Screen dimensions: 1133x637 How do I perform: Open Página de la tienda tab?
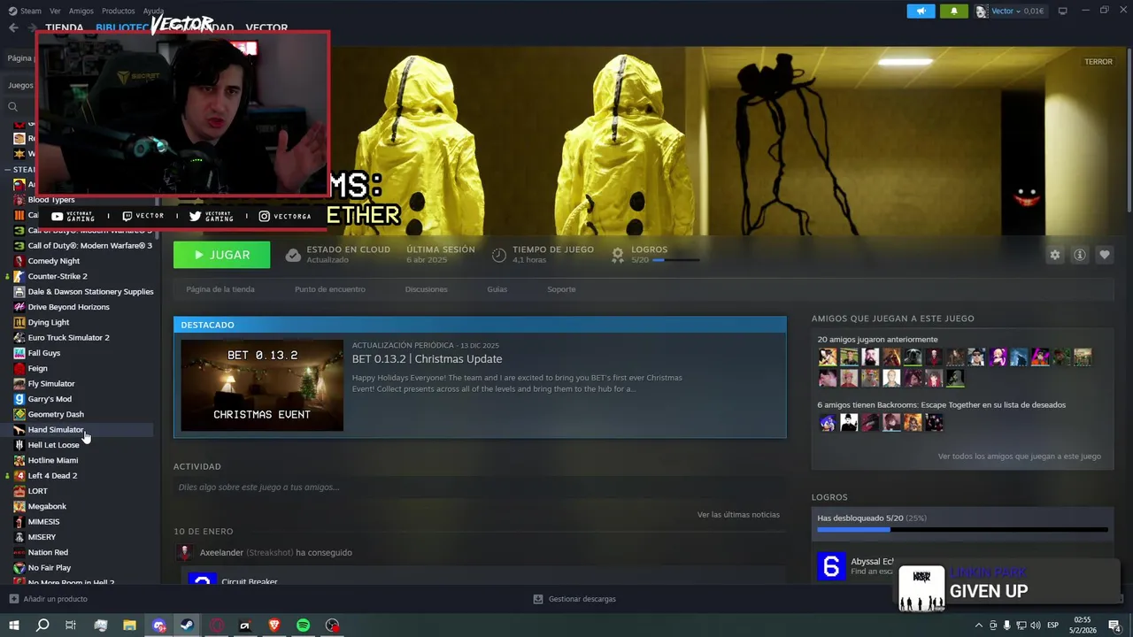pyautogui.click(x=220, y=289)
